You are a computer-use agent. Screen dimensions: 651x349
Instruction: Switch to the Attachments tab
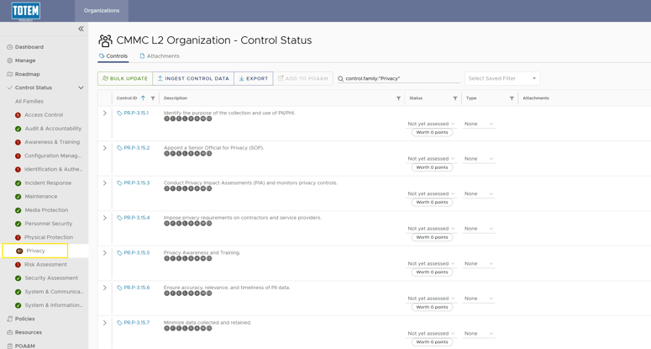(x=160, y=56)
